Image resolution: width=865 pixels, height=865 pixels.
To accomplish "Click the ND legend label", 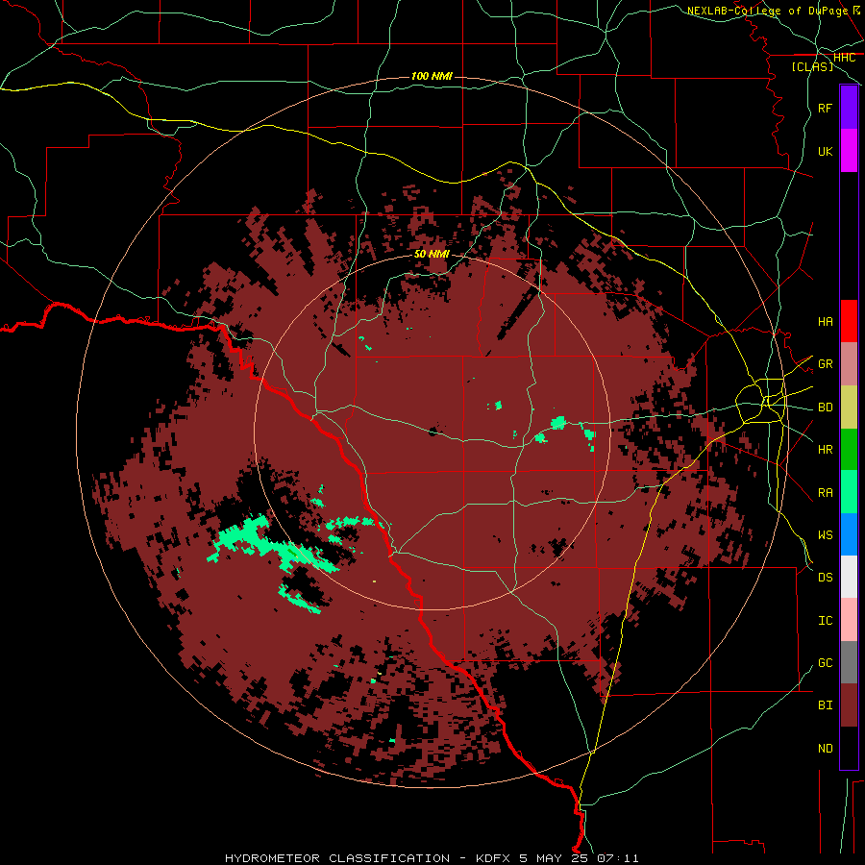I will pyautogui.click(x=825, y=748).
